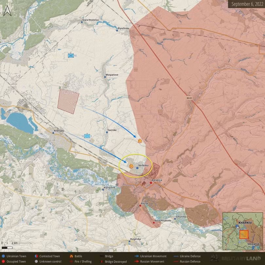Click the red hatched zone northwest of Yavirske
Screen dimensions: 265x265
(68, 101)
